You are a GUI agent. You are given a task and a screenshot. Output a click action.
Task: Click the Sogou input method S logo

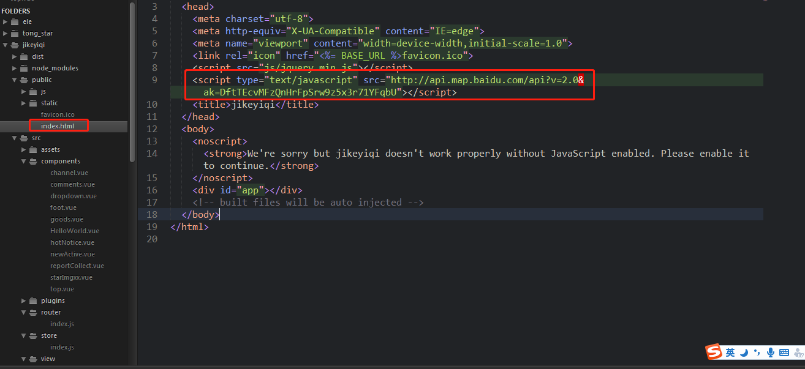pos(714,352)
